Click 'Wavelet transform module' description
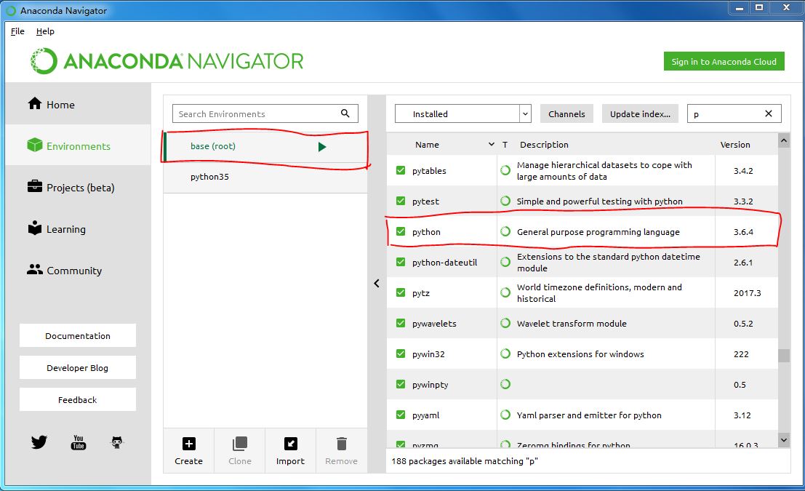The width and height of the screenshot is (805, 491). 572,324
